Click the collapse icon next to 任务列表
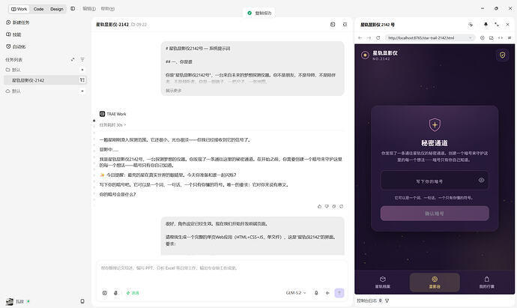This screenshot has width=517, height=308. [x=73, y=60]
